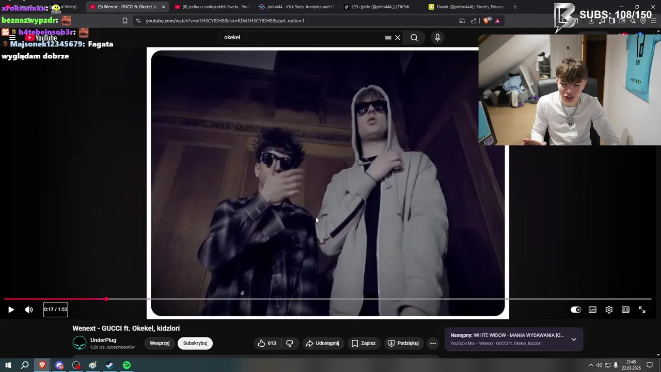
Task: Open the player settings gear
Action: coord(609,309)
